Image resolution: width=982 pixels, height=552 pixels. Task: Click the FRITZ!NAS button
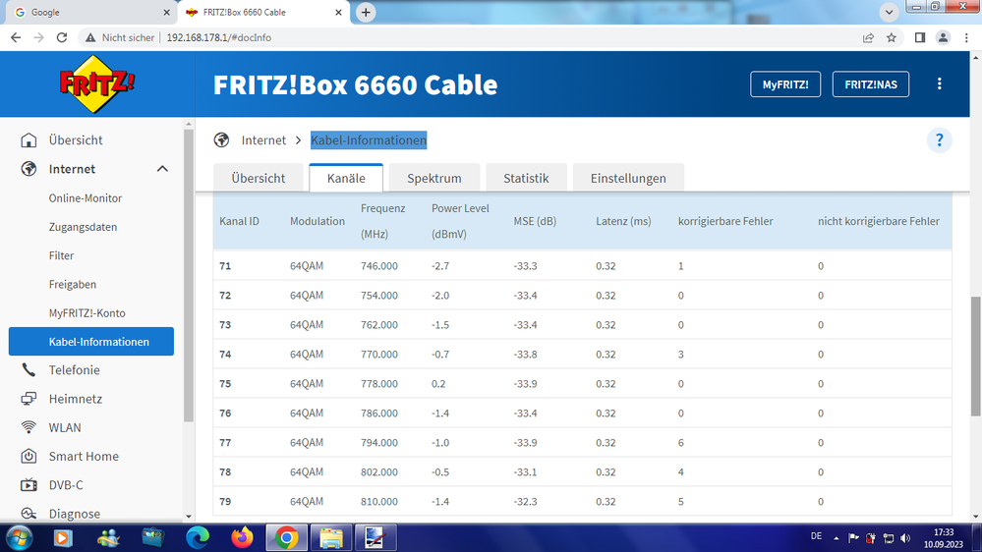pos(871,84)
